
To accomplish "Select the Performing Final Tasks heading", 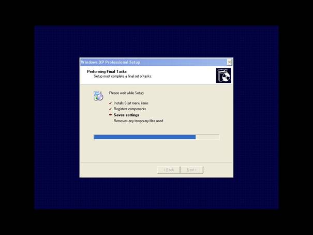I will click(x=107, y=71).
